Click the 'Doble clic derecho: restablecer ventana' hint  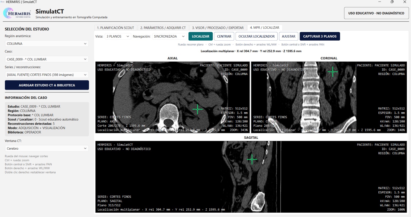[x=30, y=172]
